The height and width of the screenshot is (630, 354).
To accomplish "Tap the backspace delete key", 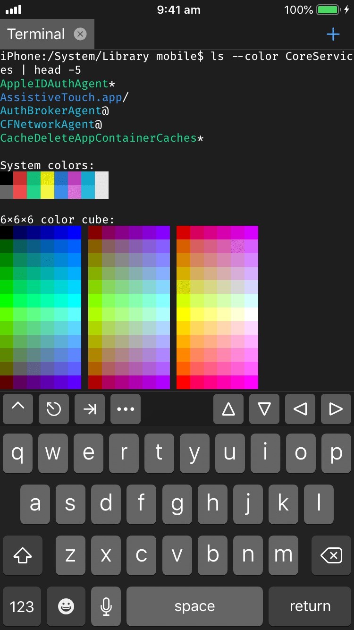I will [x=331, y=555].
